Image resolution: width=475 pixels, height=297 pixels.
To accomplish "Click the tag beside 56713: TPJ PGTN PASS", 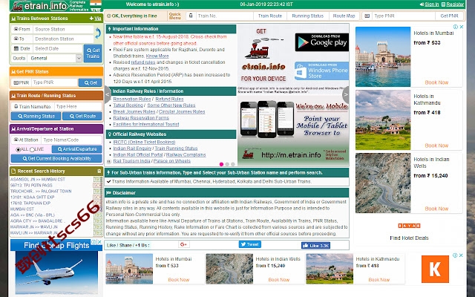I will coord(98,185).
